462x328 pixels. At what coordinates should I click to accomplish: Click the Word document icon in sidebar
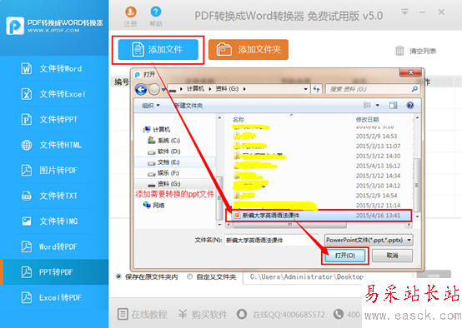pos(27,68)
